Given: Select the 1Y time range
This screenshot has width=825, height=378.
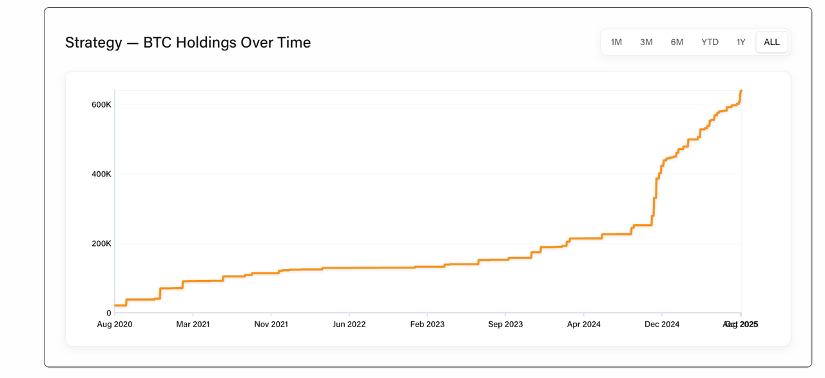Looking at the screenshot, I should click(741, 42).
